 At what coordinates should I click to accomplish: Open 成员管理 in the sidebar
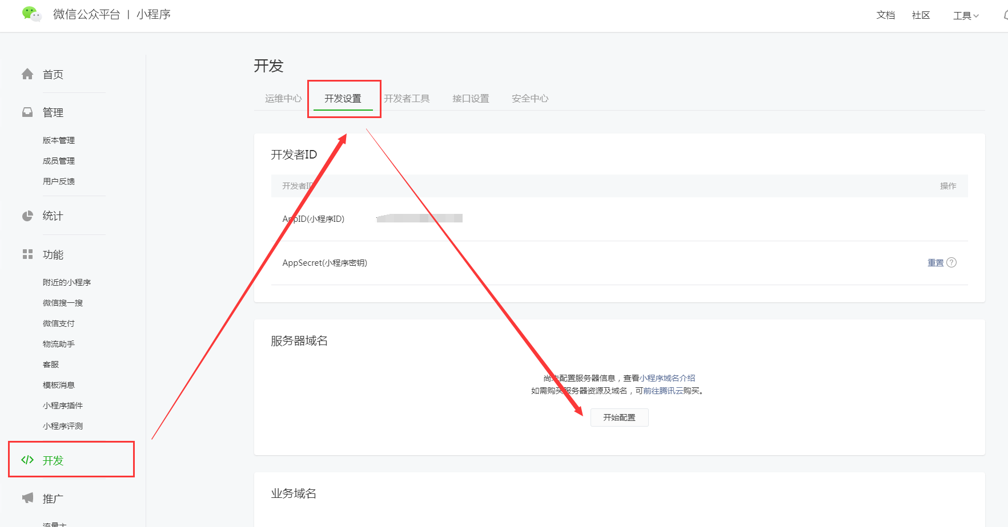59,161
